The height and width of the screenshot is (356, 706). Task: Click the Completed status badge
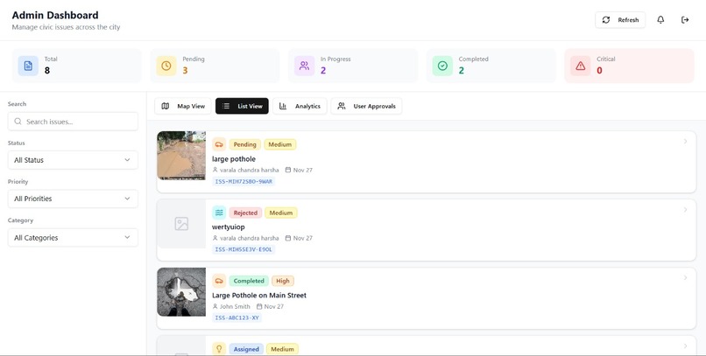coord(249,281)
